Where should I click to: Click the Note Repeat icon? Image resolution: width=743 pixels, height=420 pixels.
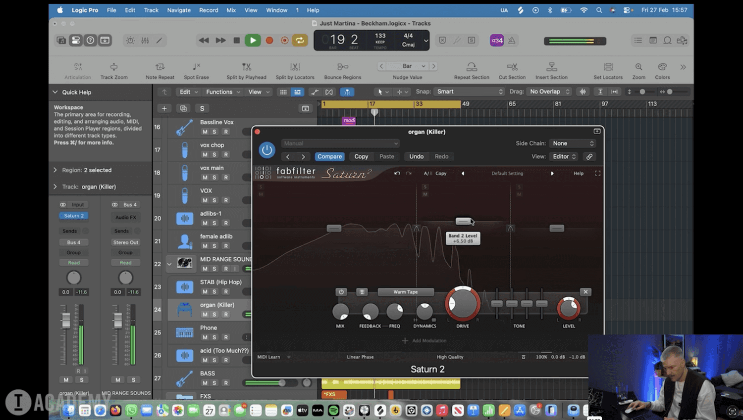[x=159, y=67]
